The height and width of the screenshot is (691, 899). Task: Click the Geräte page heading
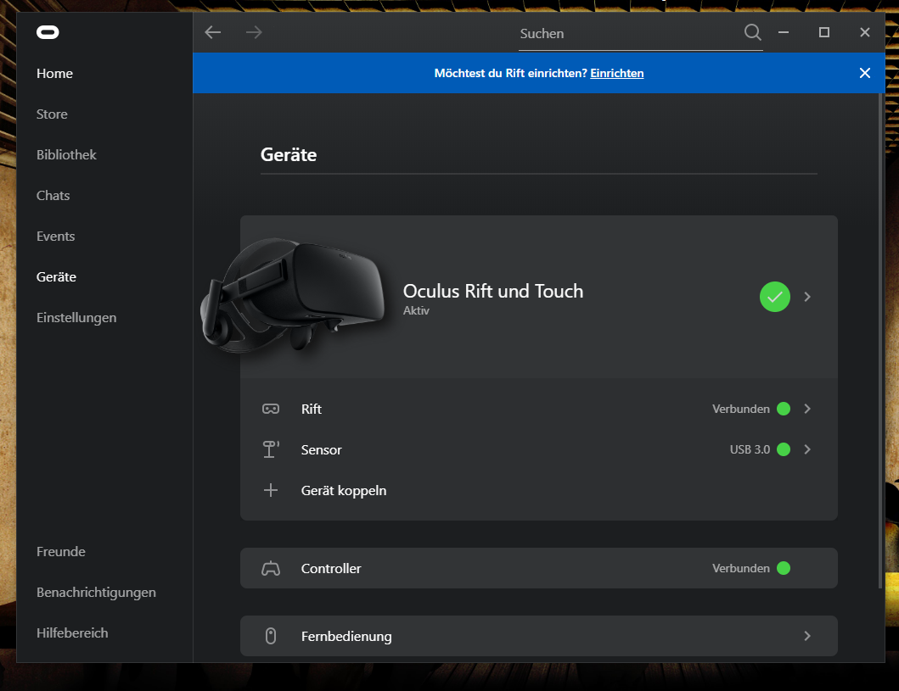[289, 154]
